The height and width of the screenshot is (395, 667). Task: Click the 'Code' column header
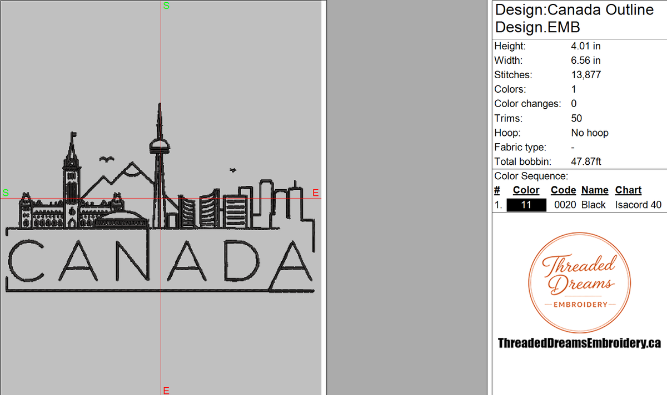click(564, 190)
